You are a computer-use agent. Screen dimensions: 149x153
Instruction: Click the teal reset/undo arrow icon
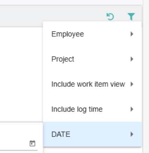coord(110,17)
